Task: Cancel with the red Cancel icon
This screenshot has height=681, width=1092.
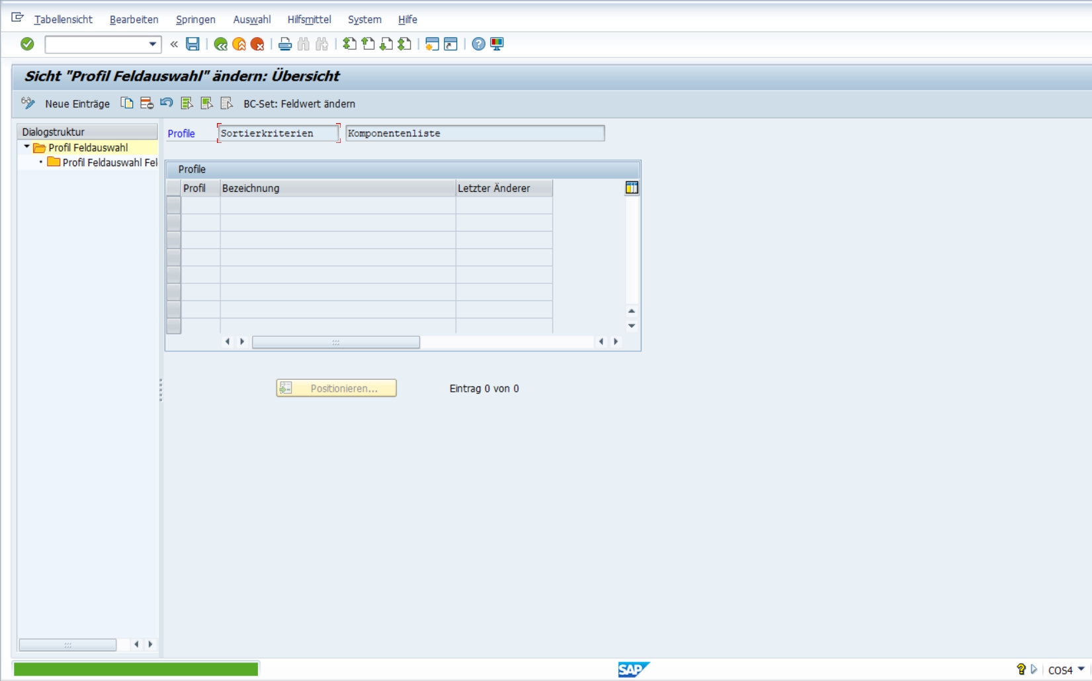Action: tap(257, 44)
